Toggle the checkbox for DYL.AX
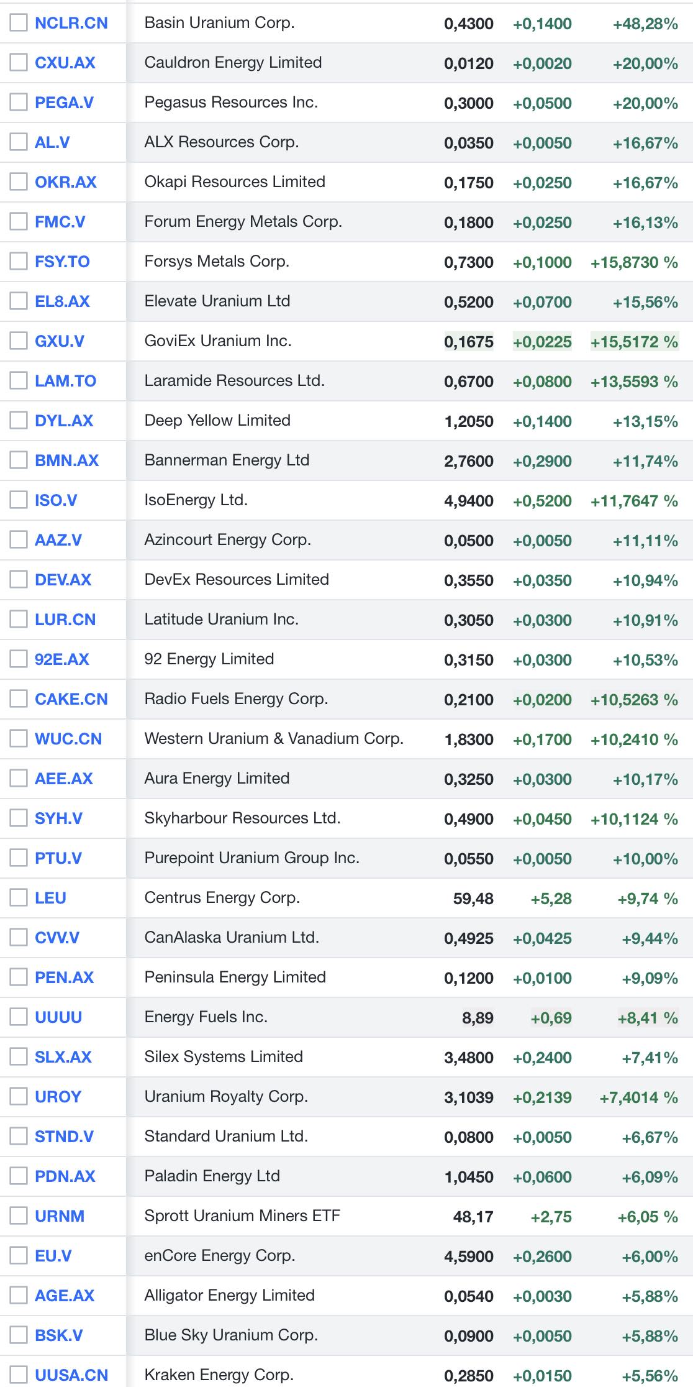 (x=19, y=421)
